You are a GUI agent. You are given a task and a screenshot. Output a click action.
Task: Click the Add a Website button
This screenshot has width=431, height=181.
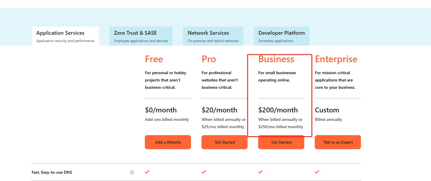click(x=168, y=142)
